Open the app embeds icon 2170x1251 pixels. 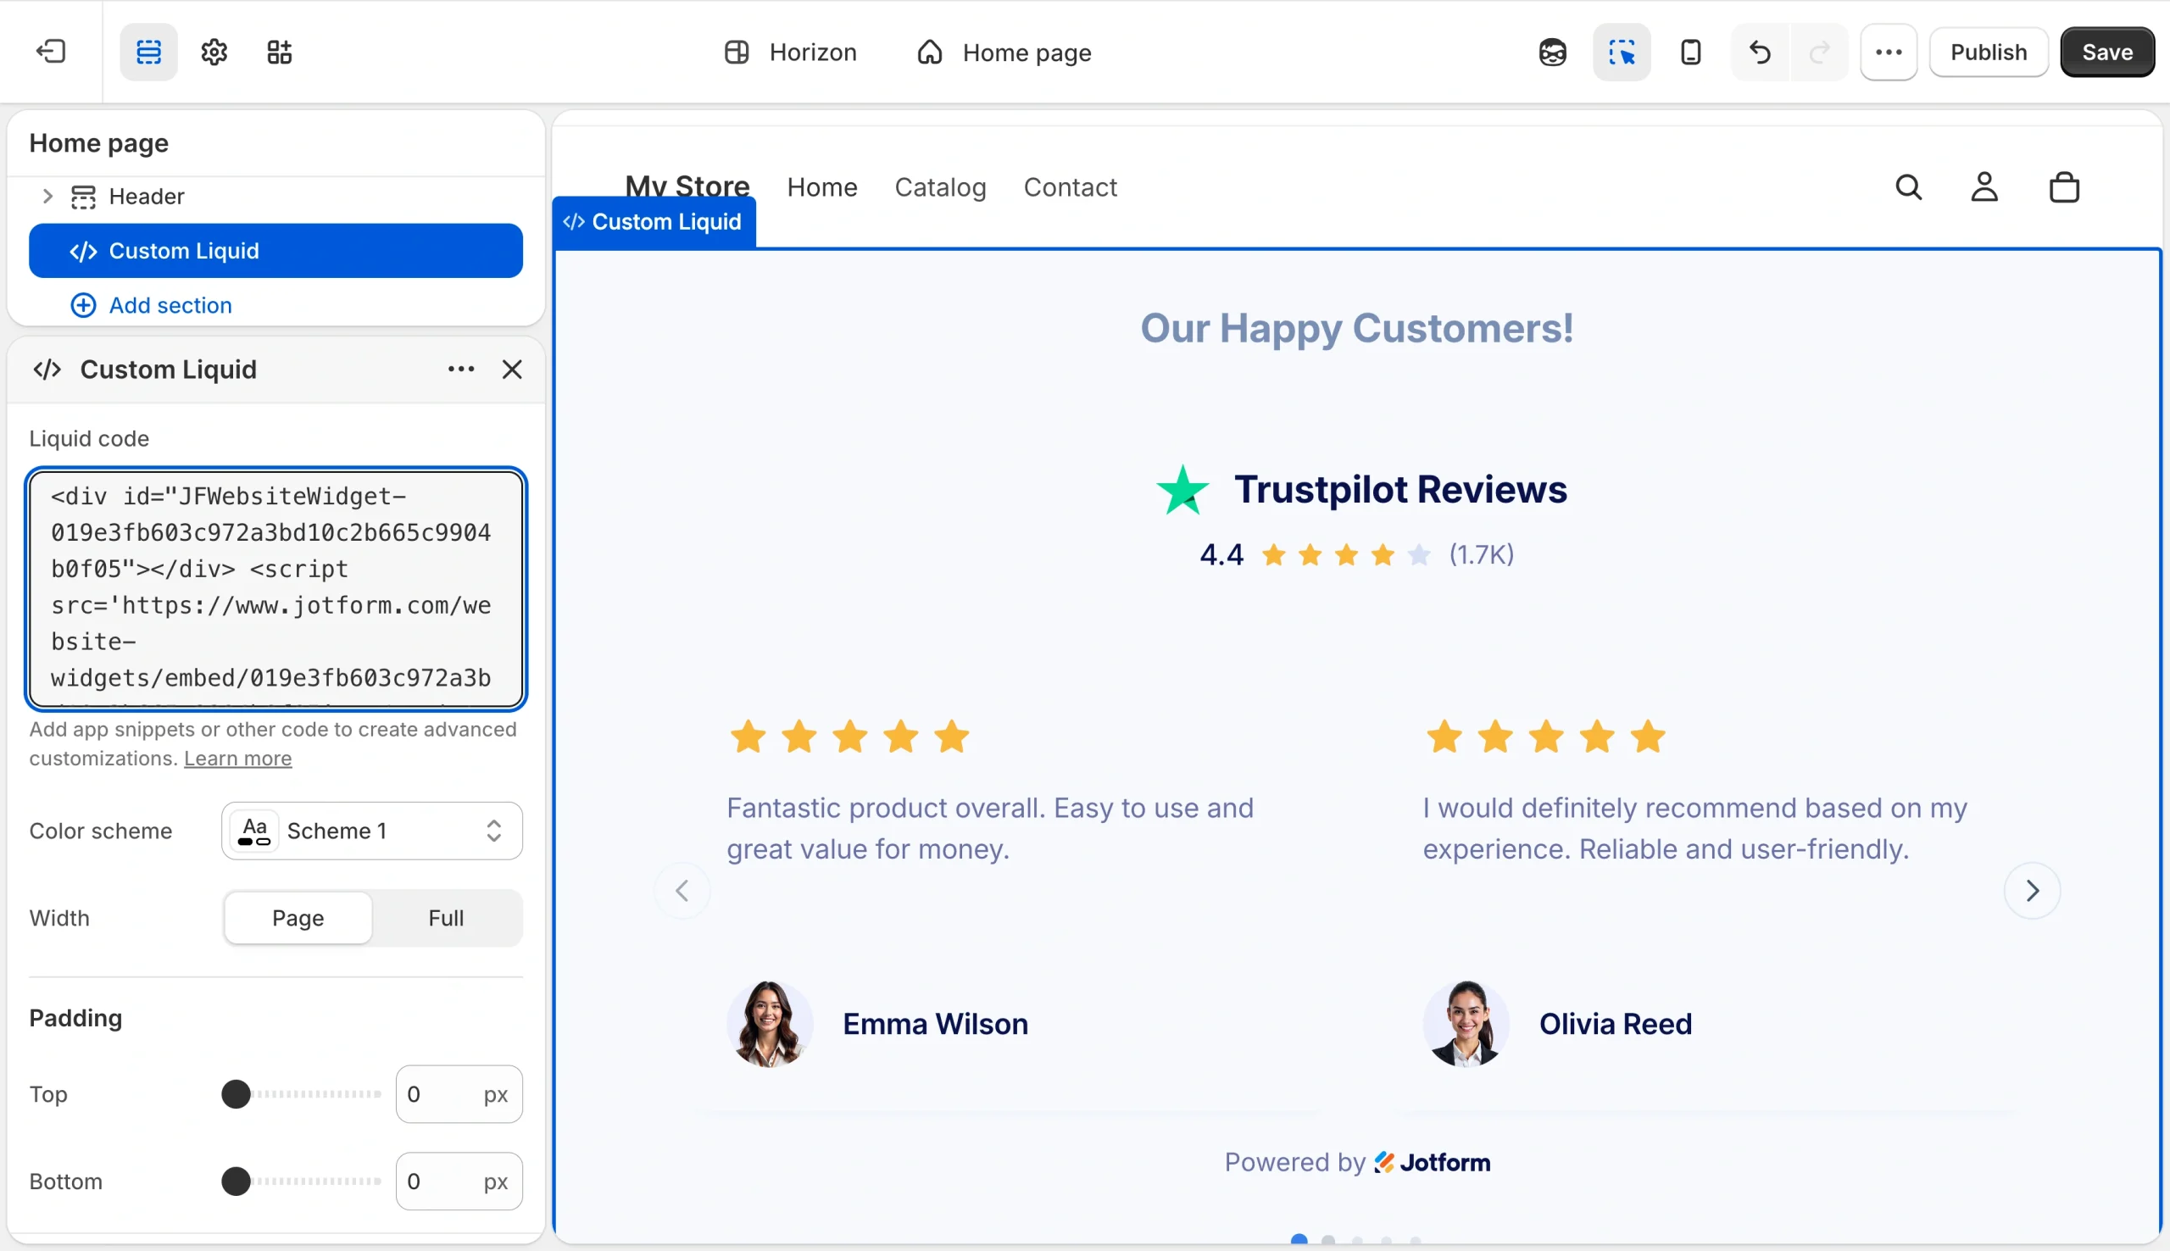coord(279,53)
